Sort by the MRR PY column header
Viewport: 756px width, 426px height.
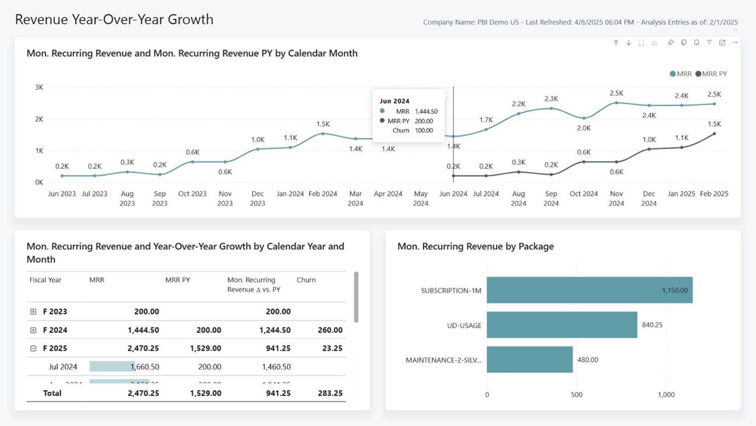click(178, 280)
